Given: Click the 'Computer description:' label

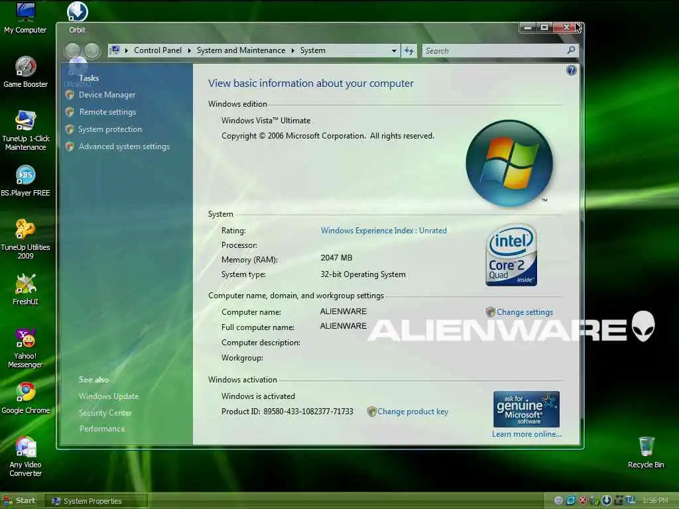Looking at the screenshot, I should [x=261, y=343].
